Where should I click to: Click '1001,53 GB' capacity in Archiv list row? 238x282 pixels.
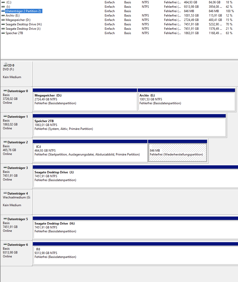coord(191,16)
